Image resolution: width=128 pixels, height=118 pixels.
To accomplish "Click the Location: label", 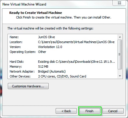I will click(16, 42).
